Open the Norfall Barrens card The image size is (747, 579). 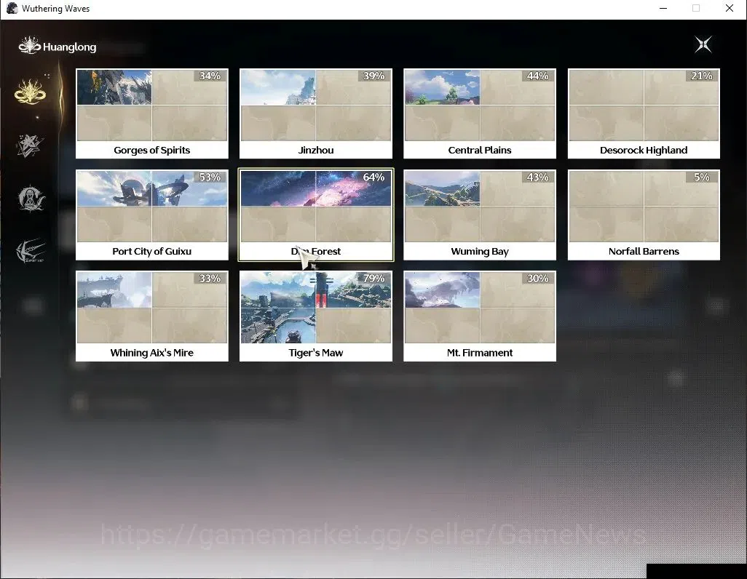(x=644, y=215)
